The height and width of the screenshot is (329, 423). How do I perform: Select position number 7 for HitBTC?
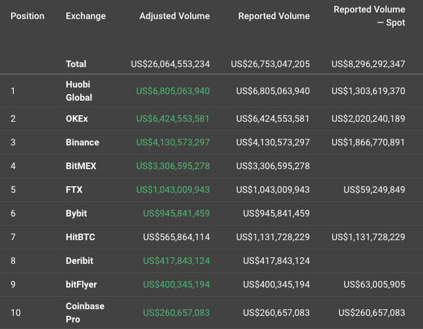tap(13, 238)
